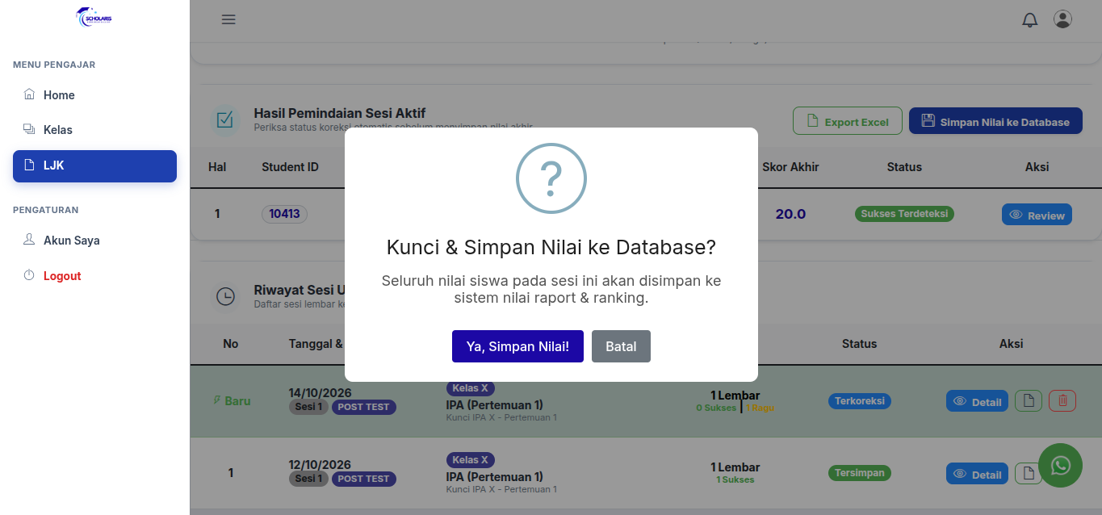Click Tersimpan status badge

(860, 473)
